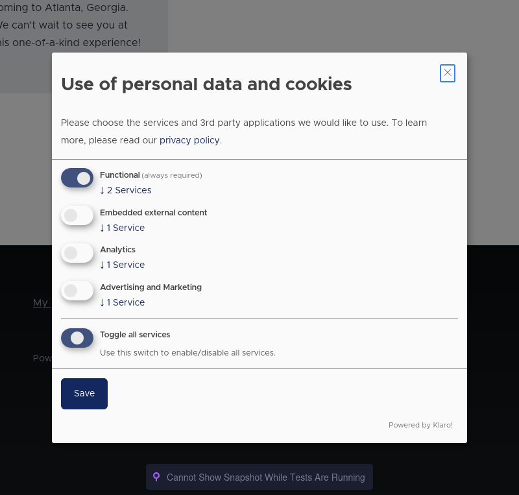Enable the Advertising and Marketing switch
Screen dimensions: 519x495
tap(77, 291)
